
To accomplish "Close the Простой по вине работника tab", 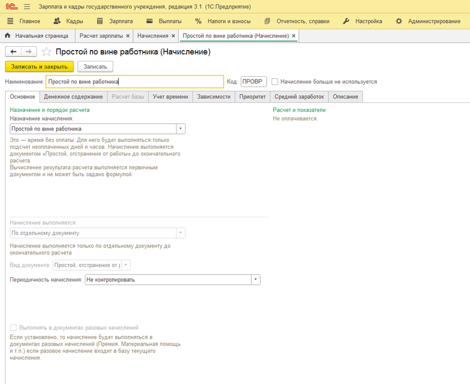I will pos(294,36).
